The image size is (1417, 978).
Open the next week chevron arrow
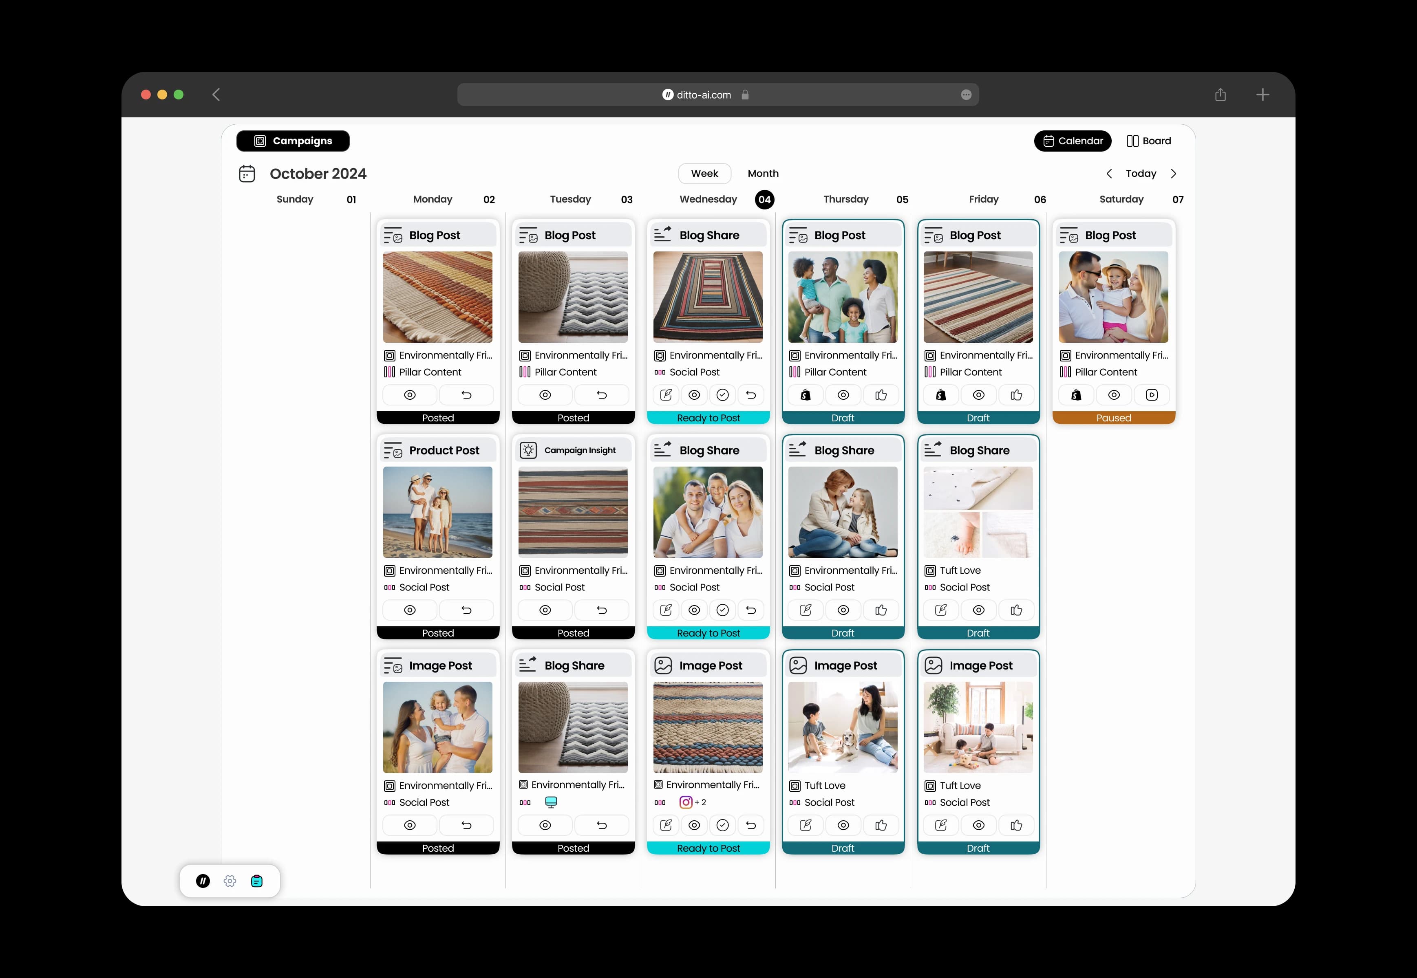(x=1175, y=174)
